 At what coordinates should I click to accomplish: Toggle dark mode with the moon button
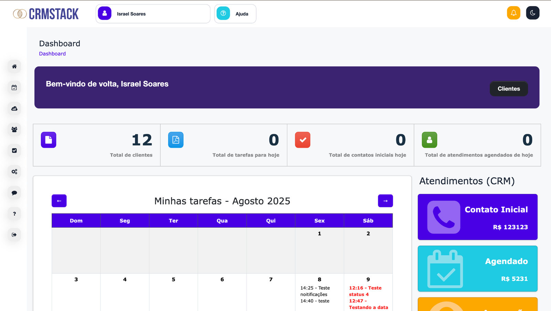pyautogui.click(x=533, y=13)
